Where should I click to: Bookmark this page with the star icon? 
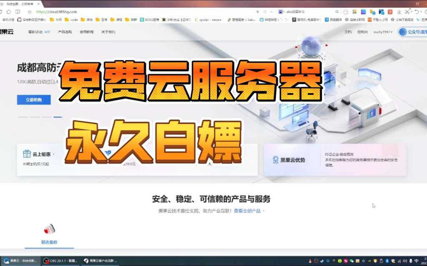click(30, 12)
